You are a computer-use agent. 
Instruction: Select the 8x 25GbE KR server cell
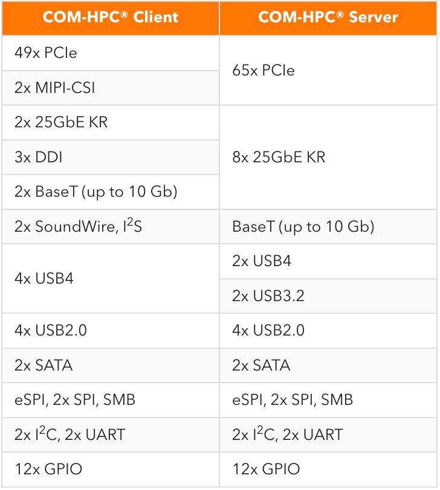(328, 157)
